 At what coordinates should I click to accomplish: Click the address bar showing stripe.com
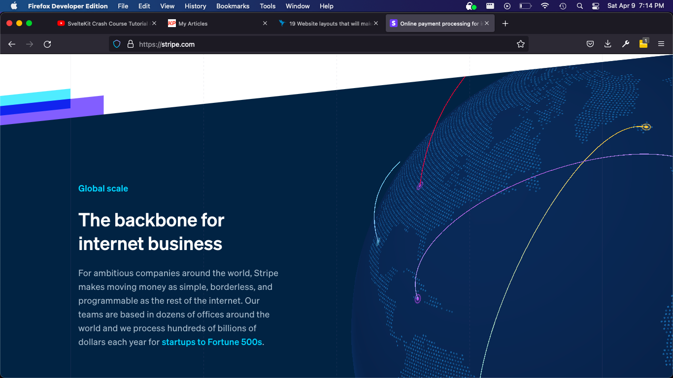(x=318, y=44)
